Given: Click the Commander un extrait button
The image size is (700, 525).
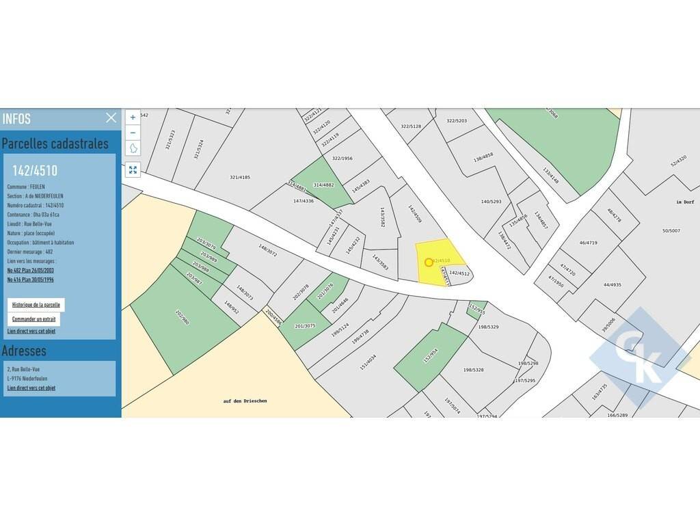Looking at the screenshot, I should click(34, 319).
